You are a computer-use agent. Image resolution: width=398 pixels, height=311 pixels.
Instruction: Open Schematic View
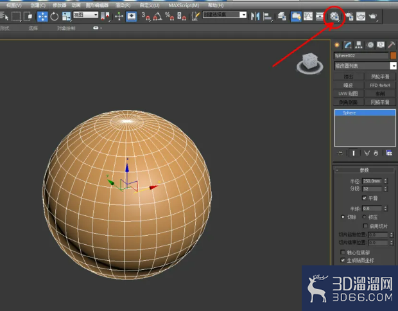coord(320,17)
